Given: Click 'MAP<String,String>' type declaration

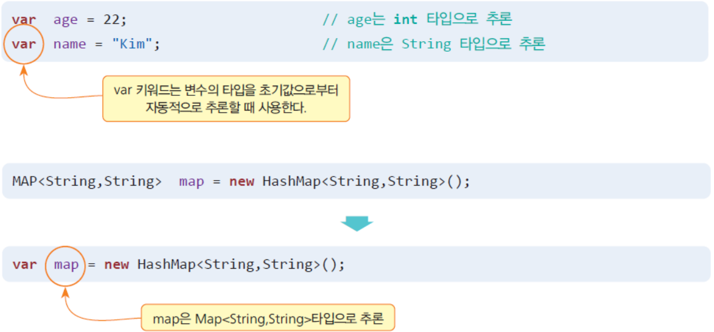Looking at the screenshot, I should click(87, 181).
